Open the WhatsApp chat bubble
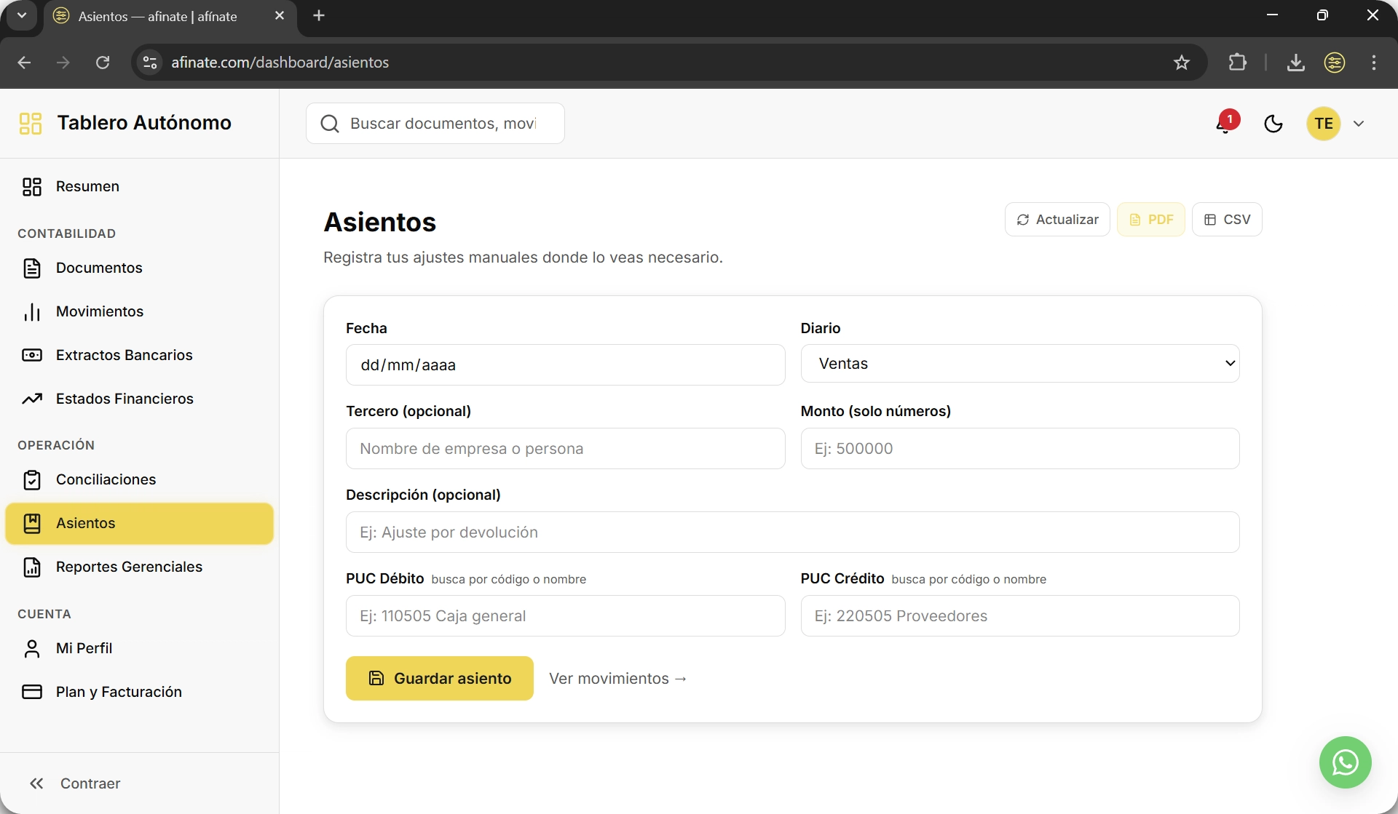 (1345, 762)
